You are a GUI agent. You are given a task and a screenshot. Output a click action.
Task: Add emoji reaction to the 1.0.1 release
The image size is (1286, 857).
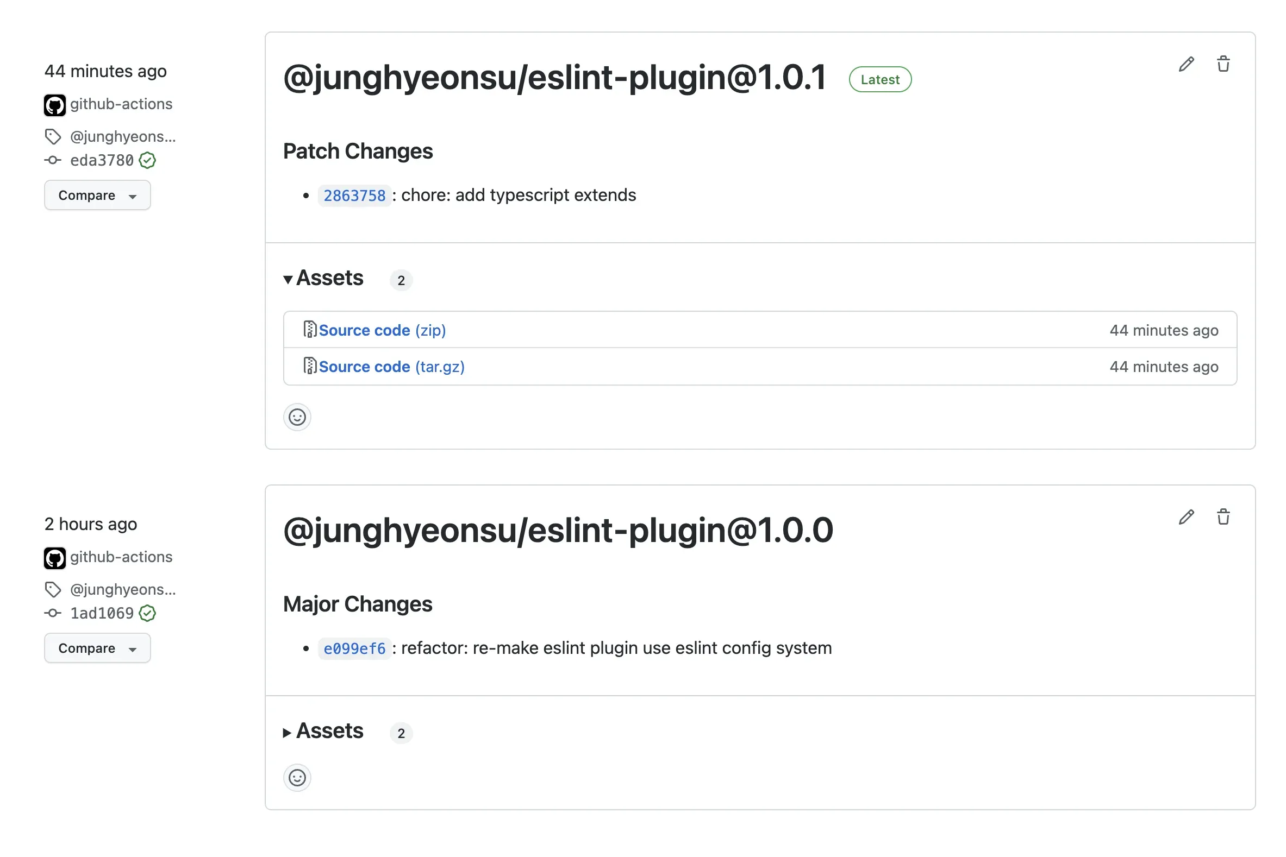pos(297,418)
